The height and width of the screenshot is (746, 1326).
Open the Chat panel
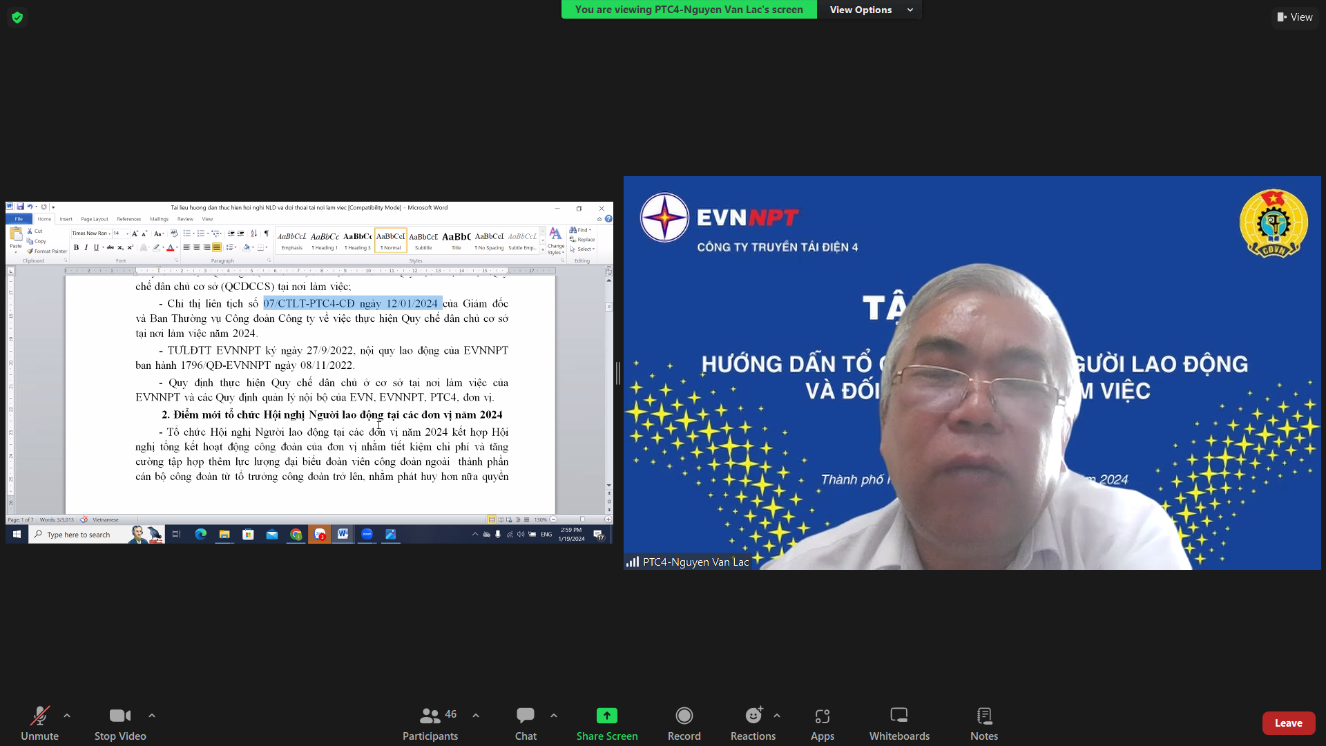tap(525, 723)
